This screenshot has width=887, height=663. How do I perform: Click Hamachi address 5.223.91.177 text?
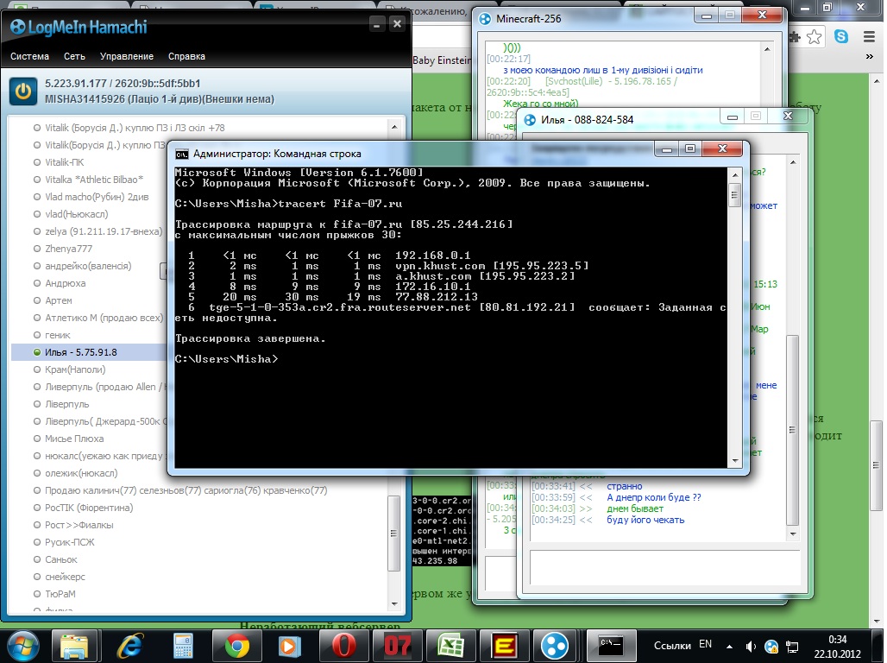76,83
